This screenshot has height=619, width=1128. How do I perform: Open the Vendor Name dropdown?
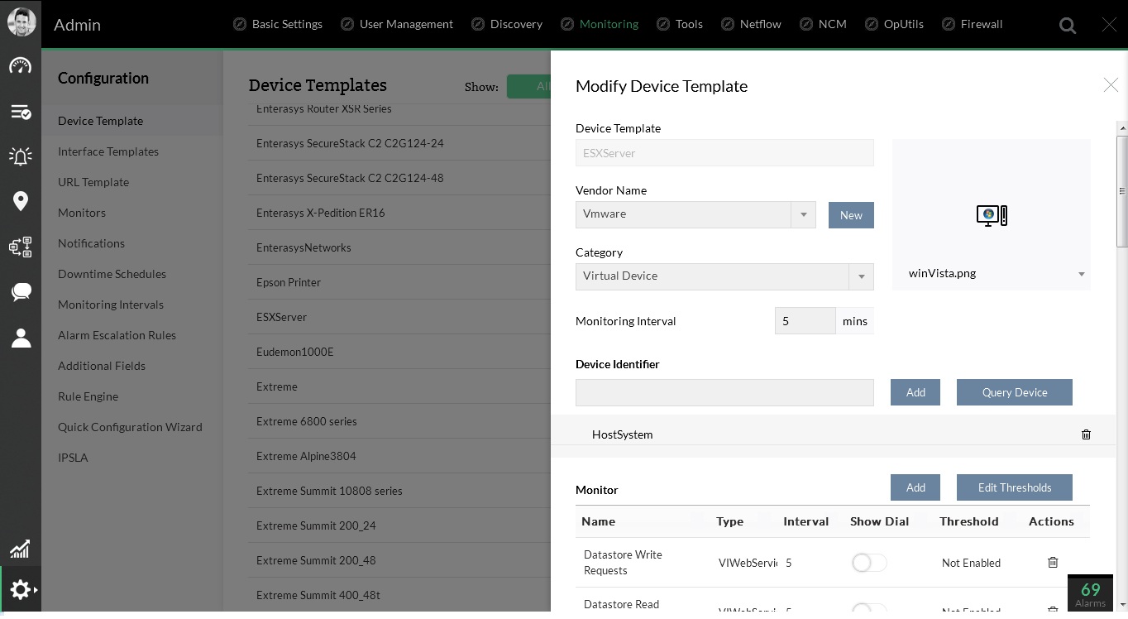point(803,214)
